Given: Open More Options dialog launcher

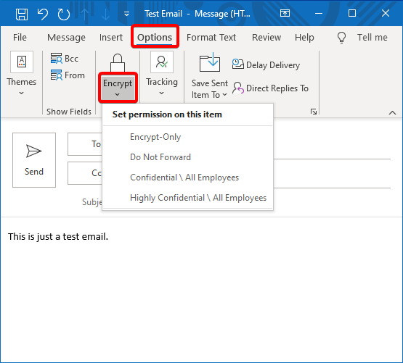Looking at the screenshot, I should (314, 112).
